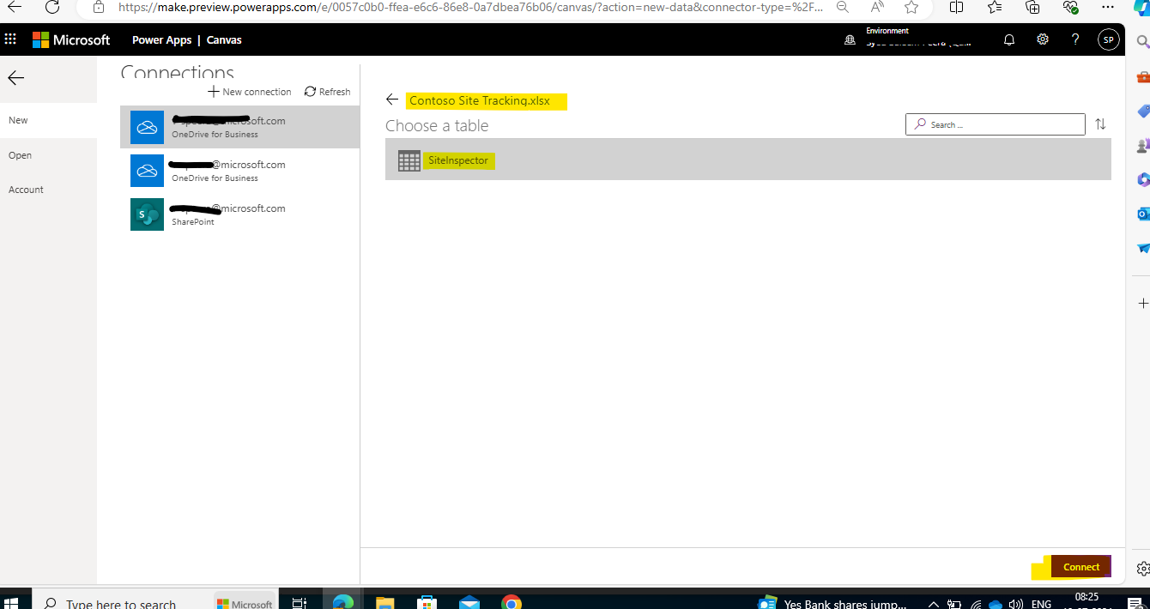Open Power Apps settings gear
The height and width of the screenshot is (609, 1150).
[1043, 39]
